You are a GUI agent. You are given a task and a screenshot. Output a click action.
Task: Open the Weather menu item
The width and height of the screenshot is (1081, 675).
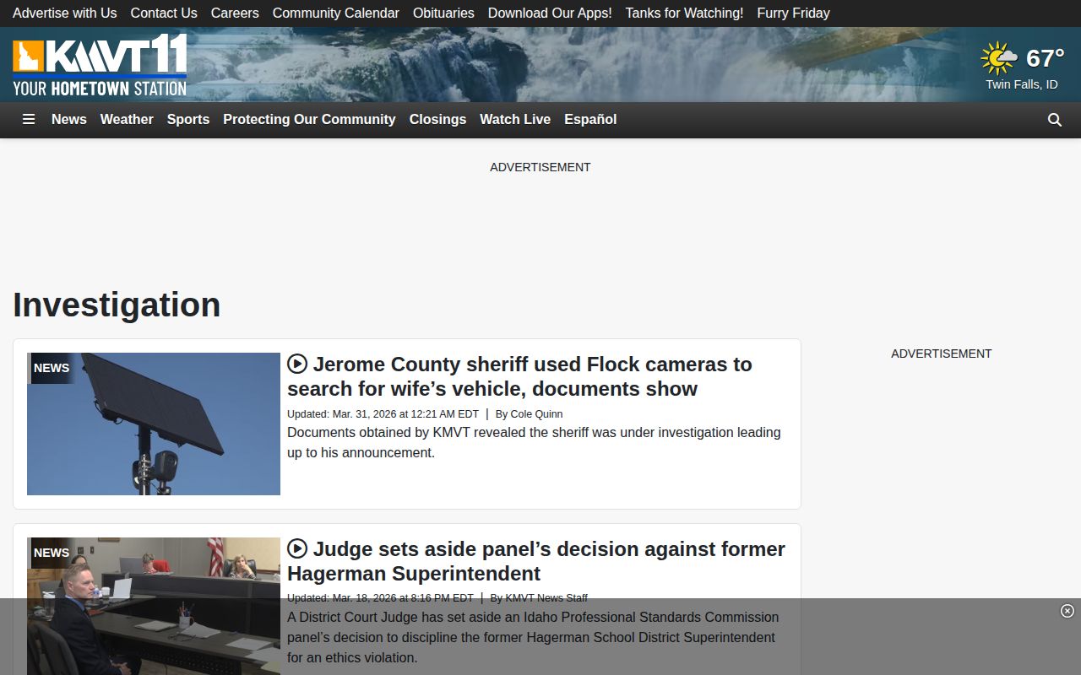pyautogui.click(x=127, y=120)
